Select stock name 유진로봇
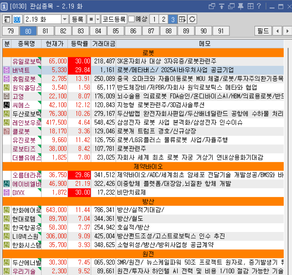 tap(24, 140)
